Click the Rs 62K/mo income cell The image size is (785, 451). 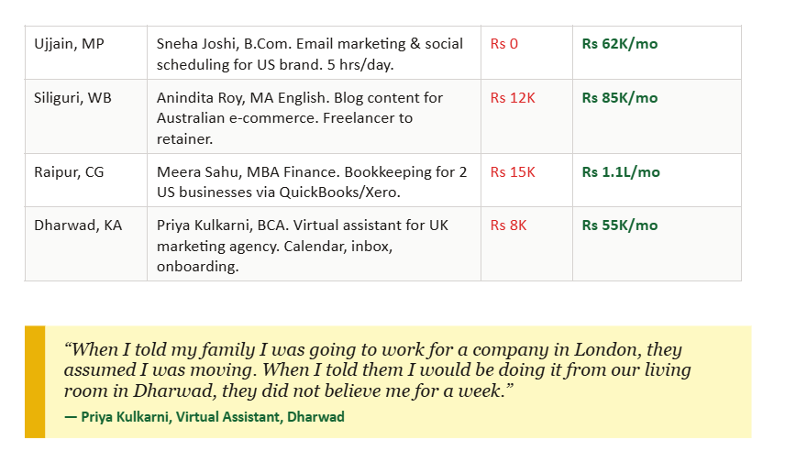[620, 44]
